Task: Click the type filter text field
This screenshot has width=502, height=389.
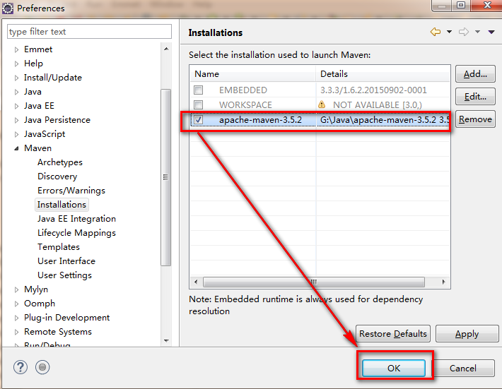Action: point(89,32)
